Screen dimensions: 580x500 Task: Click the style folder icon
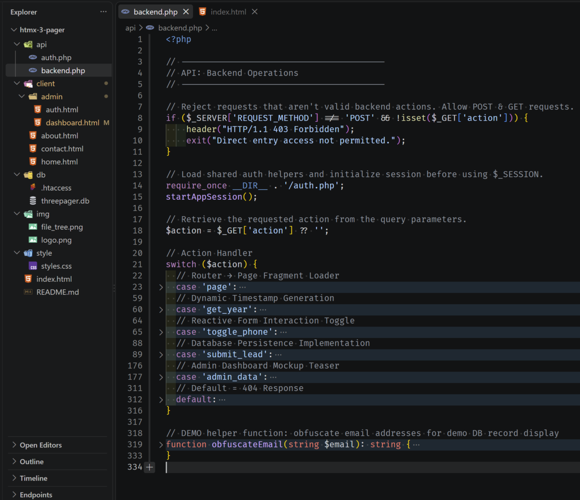coord(29,253)
